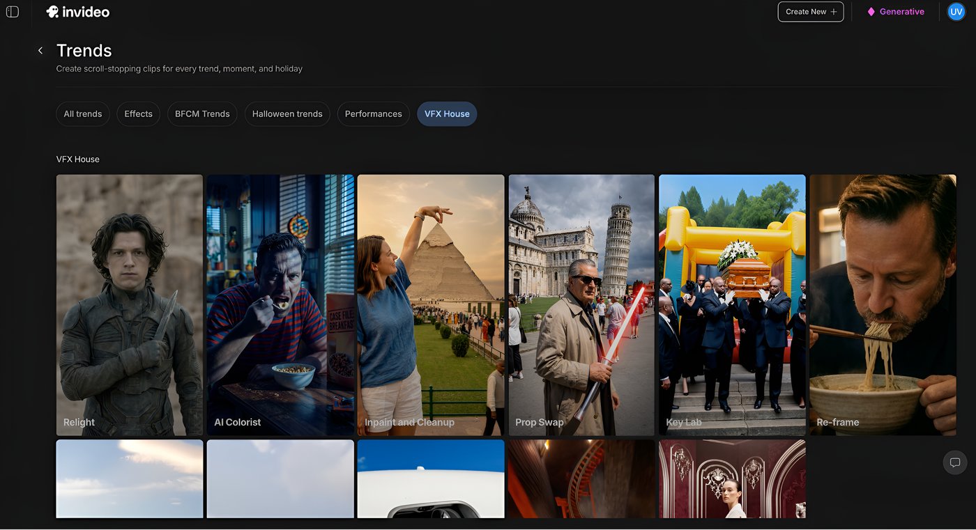This screenshot has height=530, width=976.
Task: Click the invideo logo
Action: pos(77,12)
